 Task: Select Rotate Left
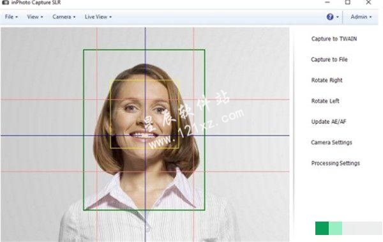(x=325, y=101)
